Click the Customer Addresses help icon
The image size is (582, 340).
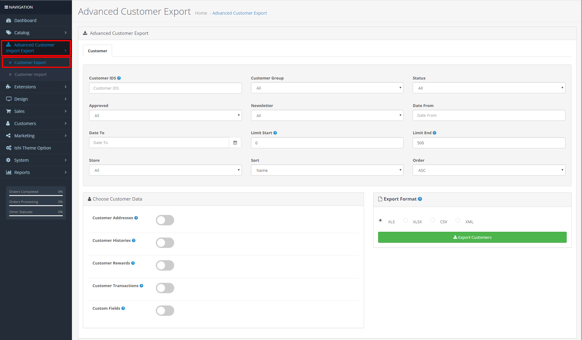[136, 218]
